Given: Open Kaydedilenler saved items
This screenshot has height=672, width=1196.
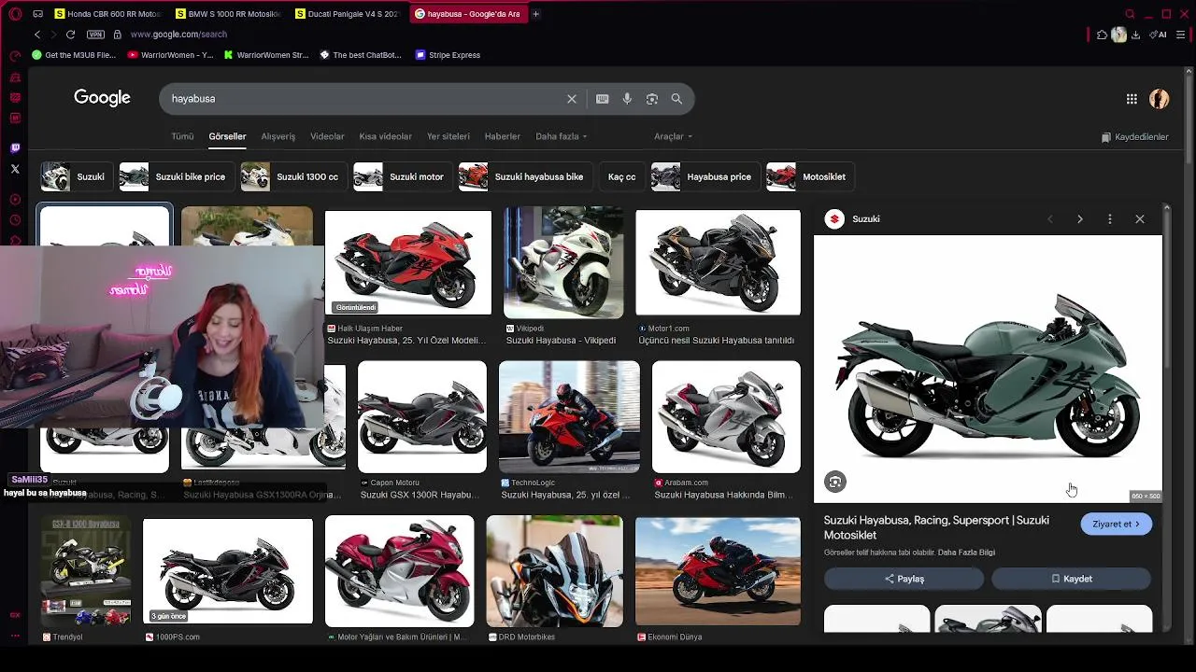Looking at the screenshot, I should 1135,137.
